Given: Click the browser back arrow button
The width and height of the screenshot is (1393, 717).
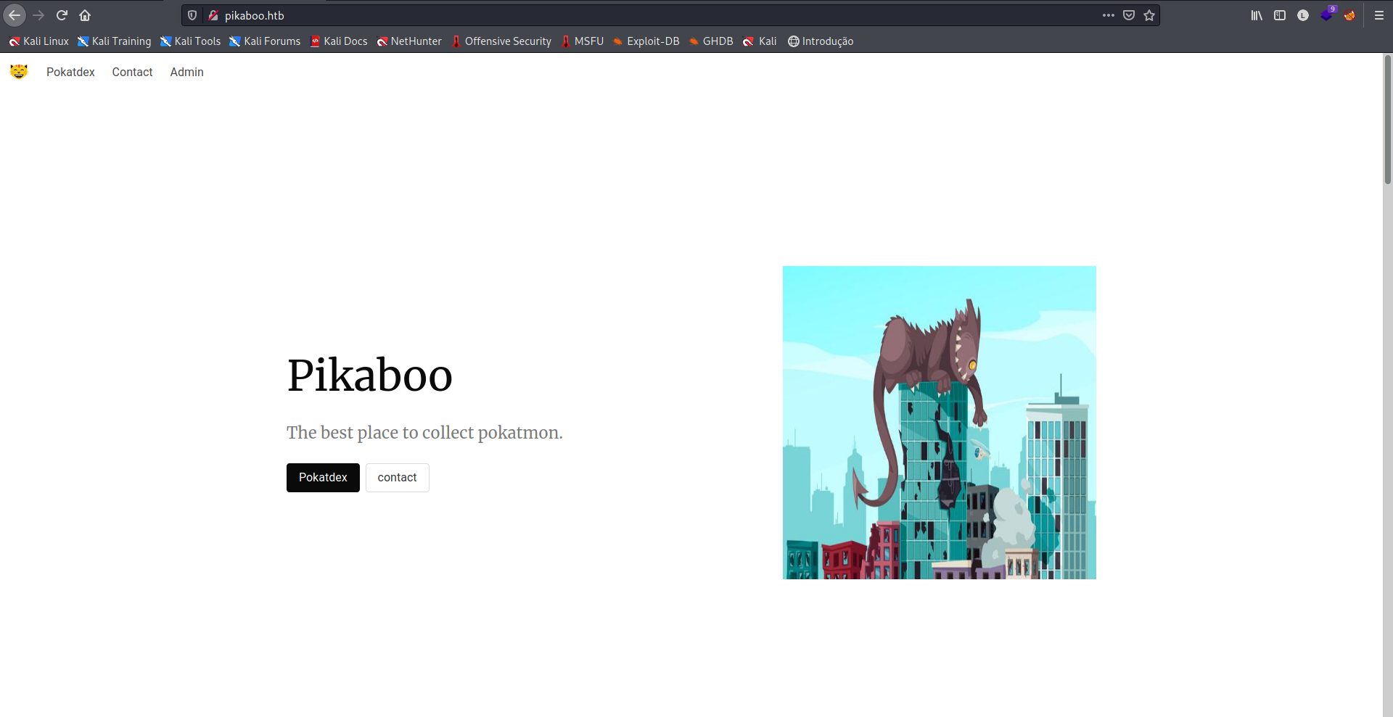Looking at the screenshot, I should point(15,15).
